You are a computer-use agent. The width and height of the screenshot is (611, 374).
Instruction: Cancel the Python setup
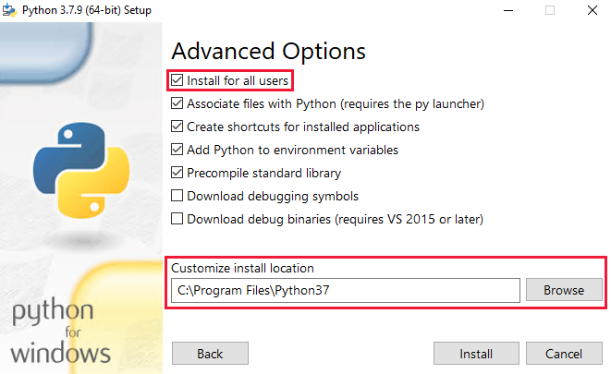[x=563, y=354]
